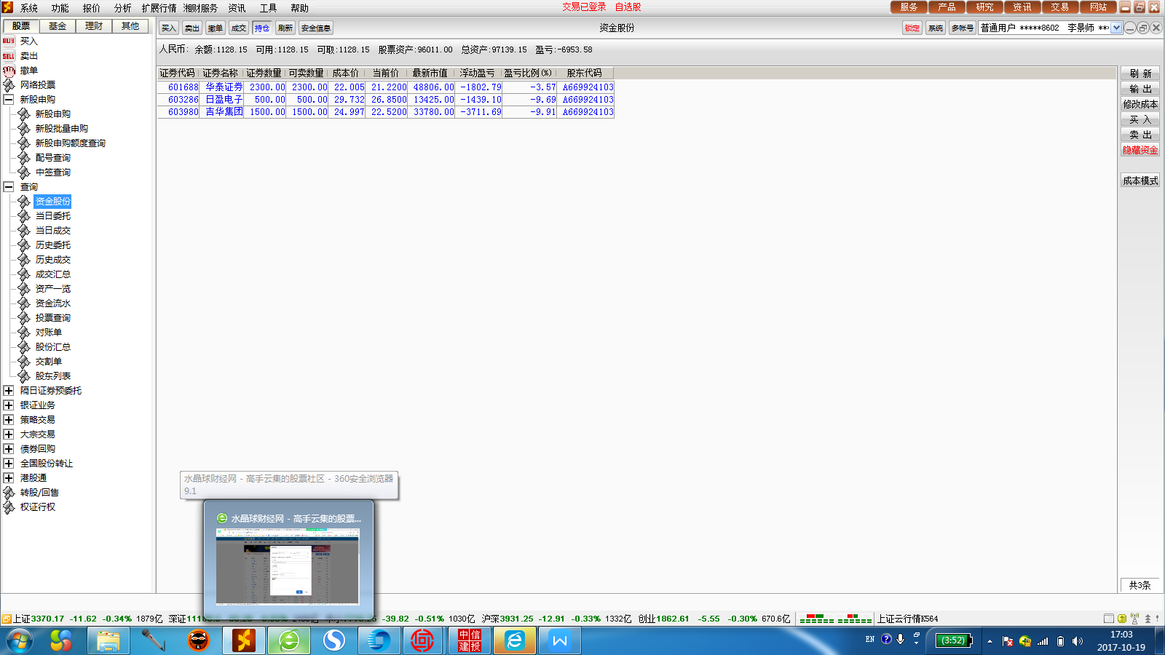1165x655 pixels.
Task: Toggle the 锁定 lock button
Action: point(912,28)
